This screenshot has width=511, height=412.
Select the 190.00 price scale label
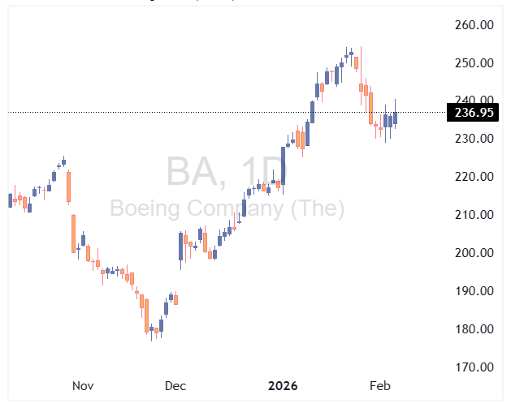(474, 291)
